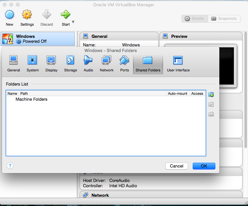Click the Windows 7 OS icon

8,39
